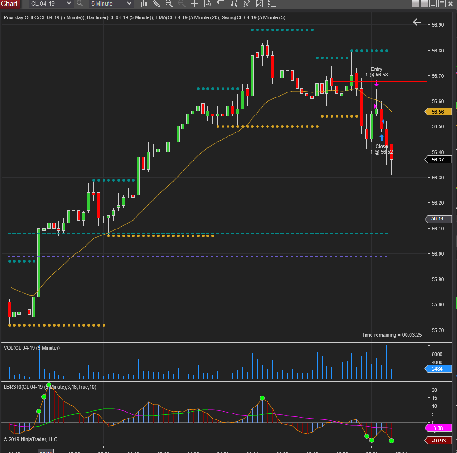Select the LBR310 indicator label

point(50,387)
